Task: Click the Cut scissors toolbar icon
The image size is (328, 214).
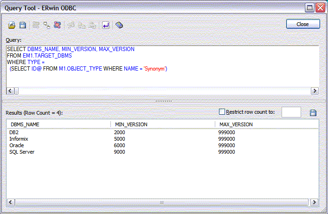Action: [x=71, y=26]
